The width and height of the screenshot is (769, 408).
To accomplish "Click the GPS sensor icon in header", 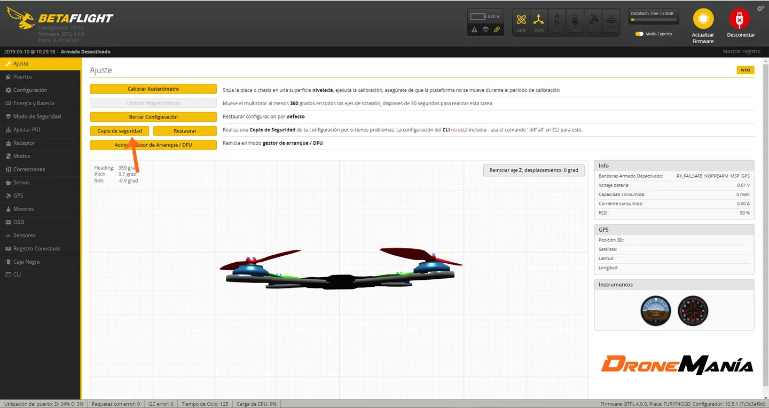I will coord(593,22).
